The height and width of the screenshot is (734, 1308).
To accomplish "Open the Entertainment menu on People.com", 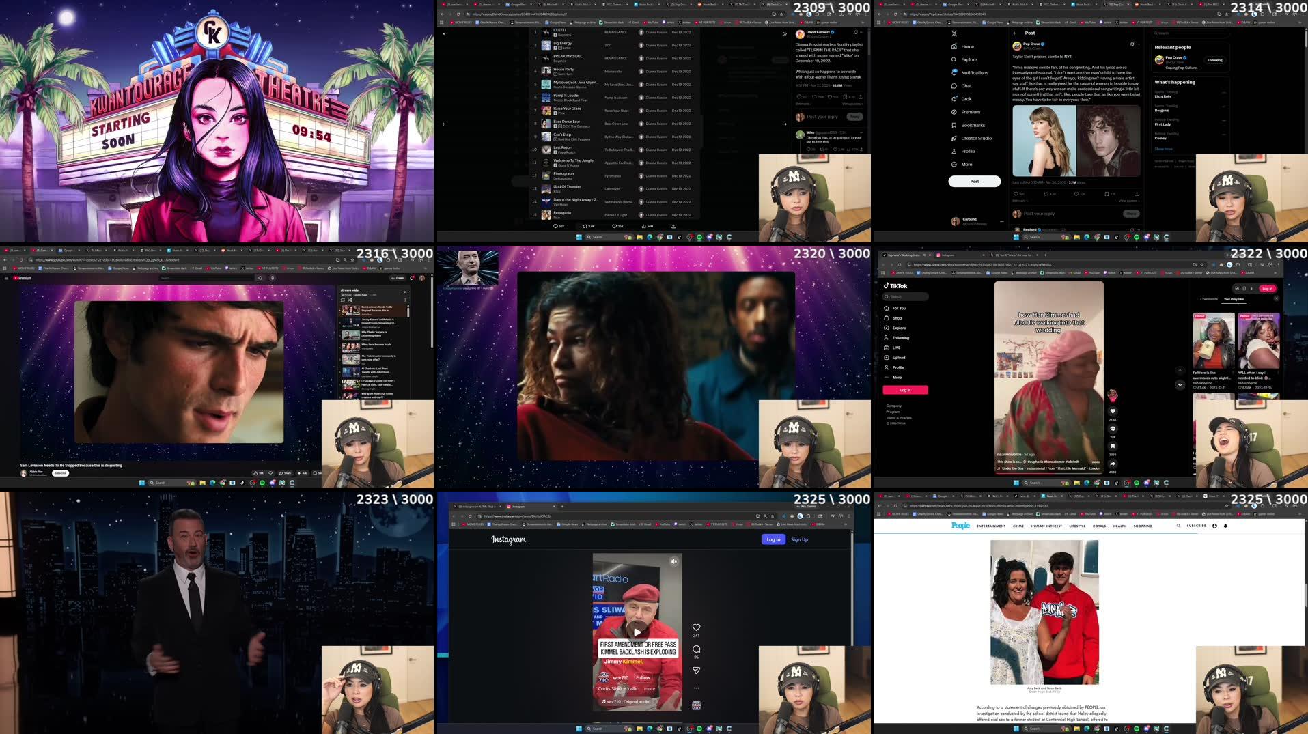I will 991,526.
